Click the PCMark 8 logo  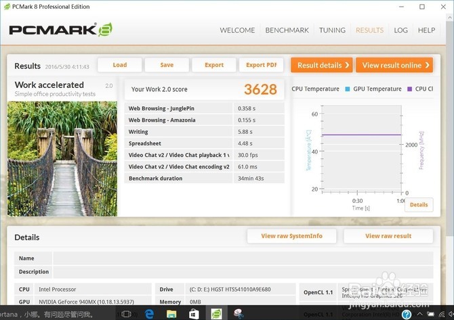61,30
